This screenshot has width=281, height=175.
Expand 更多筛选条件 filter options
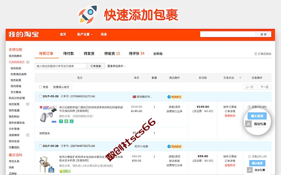[x=116, y=66]
